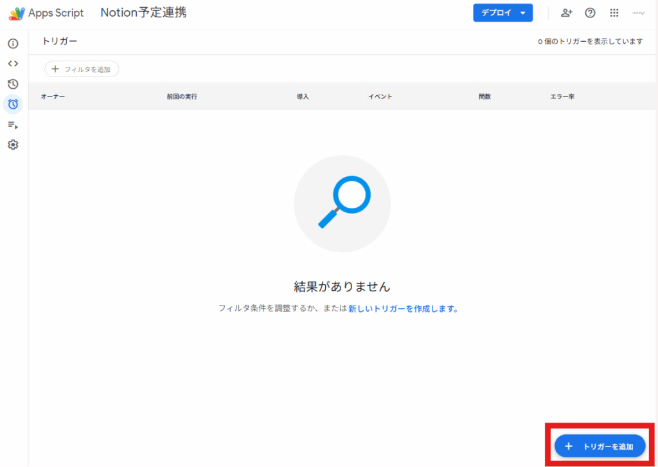Click the トリガーを追加 button
The height and width of the screenshot is (467, 658).
tap(600, 446)
